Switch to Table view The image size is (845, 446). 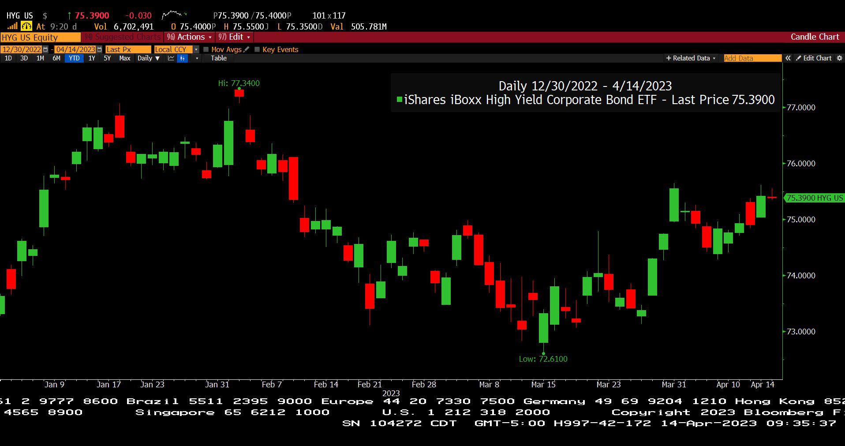click(219, 58)
